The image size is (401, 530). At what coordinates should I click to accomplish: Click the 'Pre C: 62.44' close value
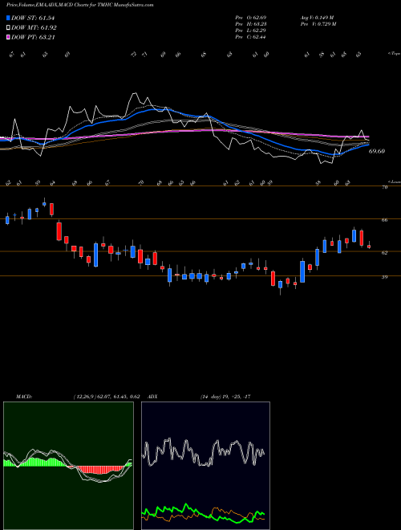pyautogui.click(x=250, y=37)
